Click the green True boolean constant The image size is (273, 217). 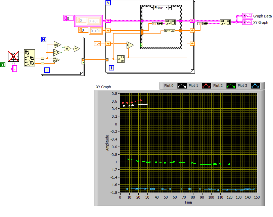(3, 65)
